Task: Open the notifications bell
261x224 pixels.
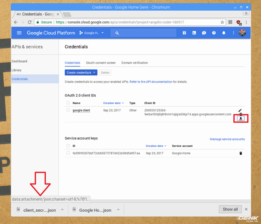Action: click(224, 33)
